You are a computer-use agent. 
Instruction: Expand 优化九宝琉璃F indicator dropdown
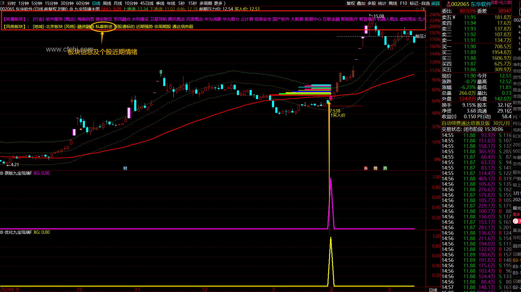tap(2, 232)
